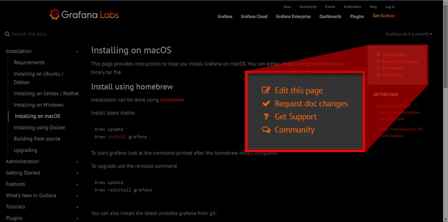Screen dimensions: 448x222
Task: Click Log In at the top
Action: pyautogui.click(x=390, y=7)
